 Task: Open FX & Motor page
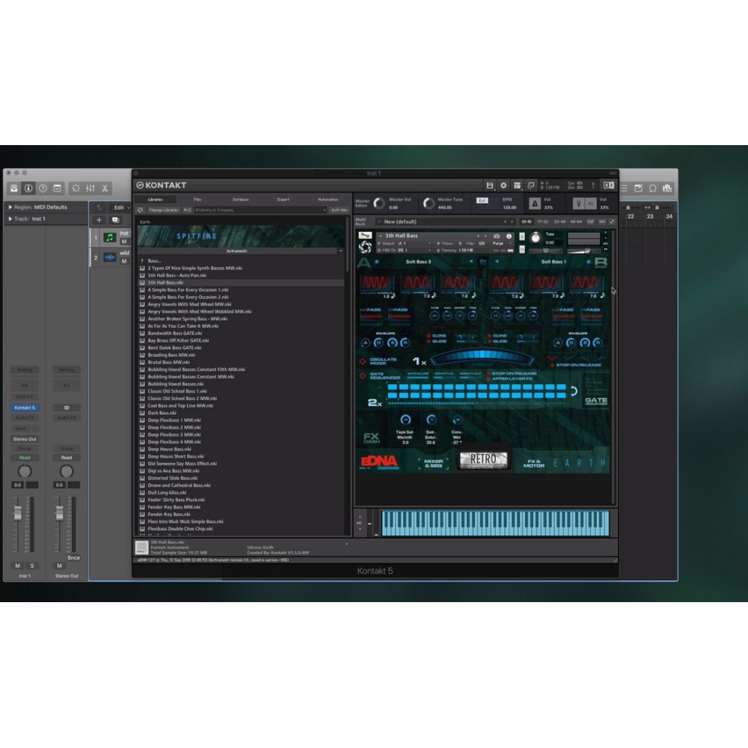pyautogui.click(x=534, y=463)
